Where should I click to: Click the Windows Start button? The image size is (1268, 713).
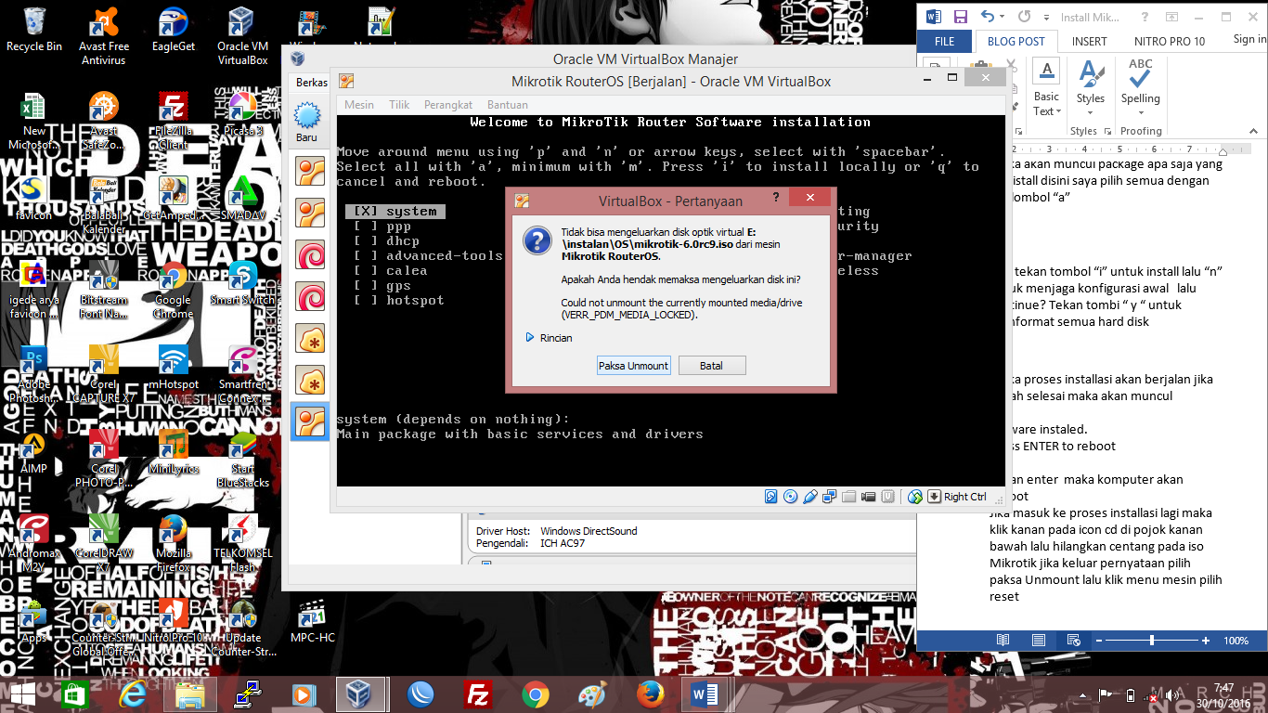pos(22,694)
